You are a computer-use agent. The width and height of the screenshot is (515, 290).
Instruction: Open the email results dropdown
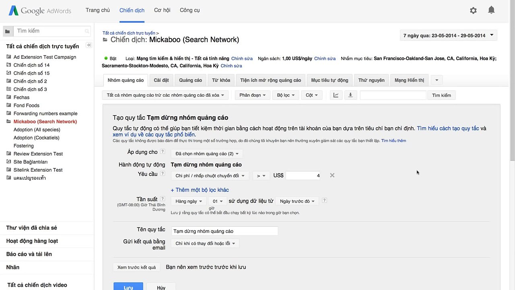tap(205, 243)
